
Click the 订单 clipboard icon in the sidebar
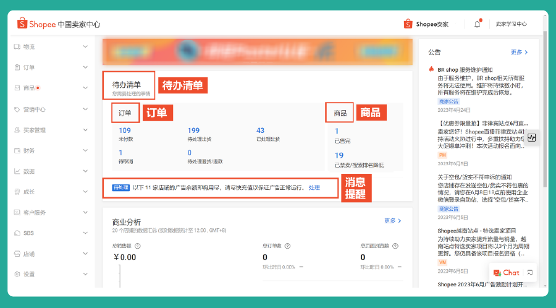tap(17, 67)
